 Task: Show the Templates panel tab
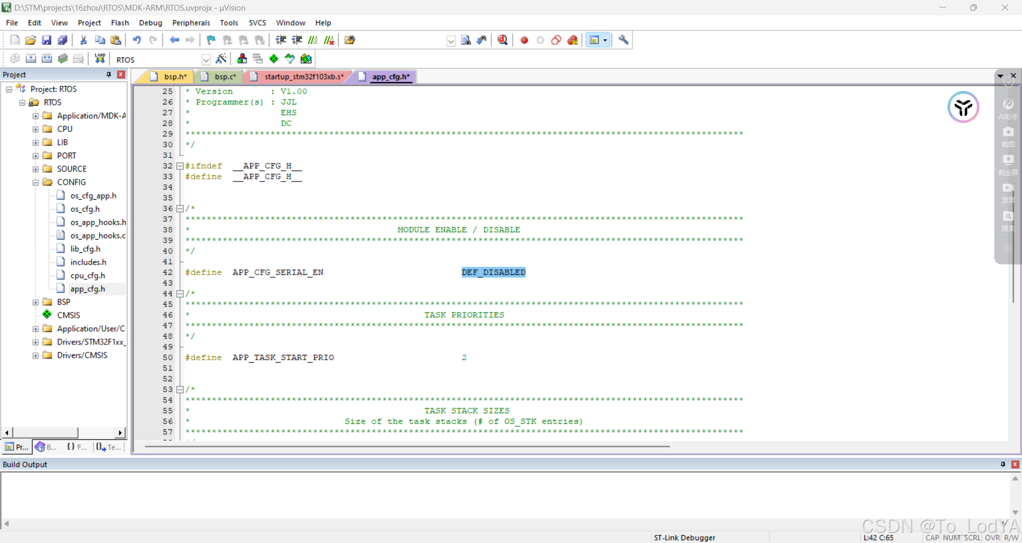click(109, 447)
